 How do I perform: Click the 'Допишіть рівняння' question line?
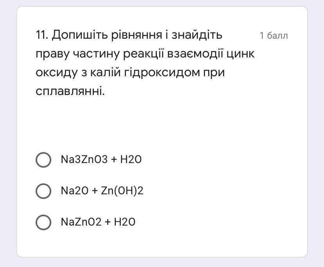pyautogui.click(x=107, y=35)
